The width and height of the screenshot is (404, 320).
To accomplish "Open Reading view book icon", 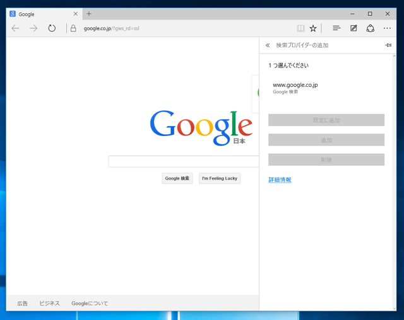I will [x=300, y=28].
